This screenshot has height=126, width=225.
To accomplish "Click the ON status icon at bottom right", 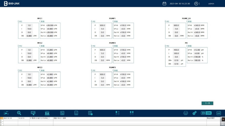I will click(x=219, y=113).
